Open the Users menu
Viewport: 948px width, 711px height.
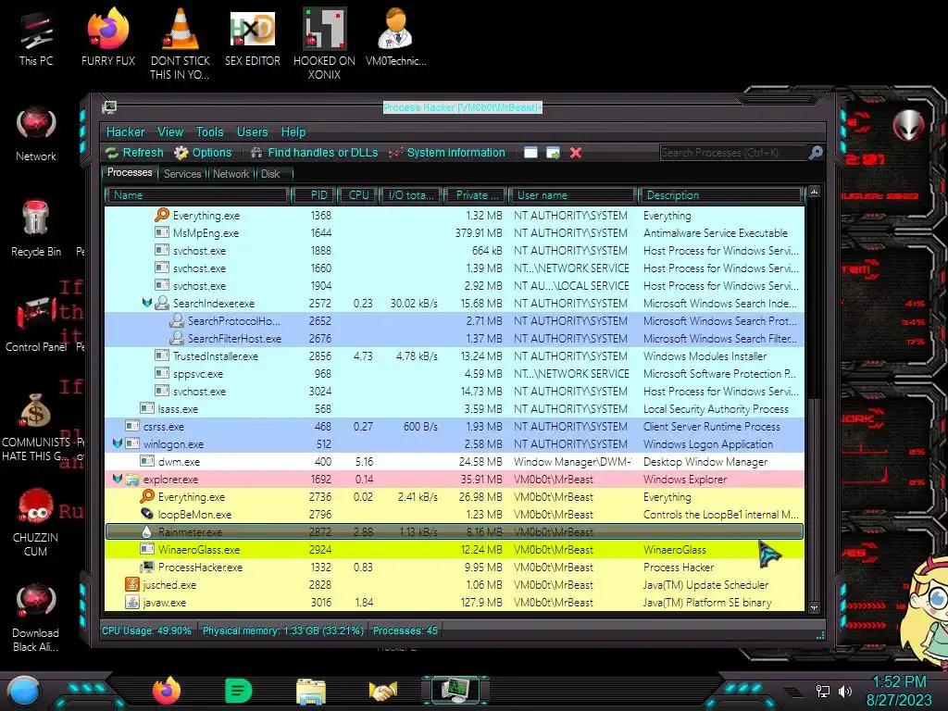tap(252, 131)
